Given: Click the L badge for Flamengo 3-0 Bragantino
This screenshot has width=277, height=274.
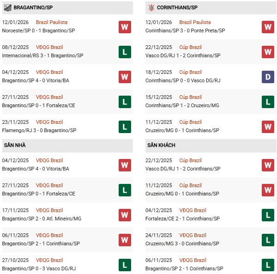Looking at the screenshot, I should tap(124, 127).
